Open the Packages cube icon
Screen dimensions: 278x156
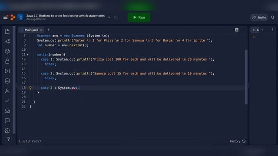pyautogui.click(x=7, y=51)
